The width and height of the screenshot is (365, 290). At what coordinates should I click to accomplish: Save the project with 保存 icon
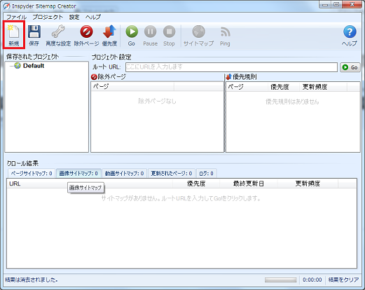point(34,35)
